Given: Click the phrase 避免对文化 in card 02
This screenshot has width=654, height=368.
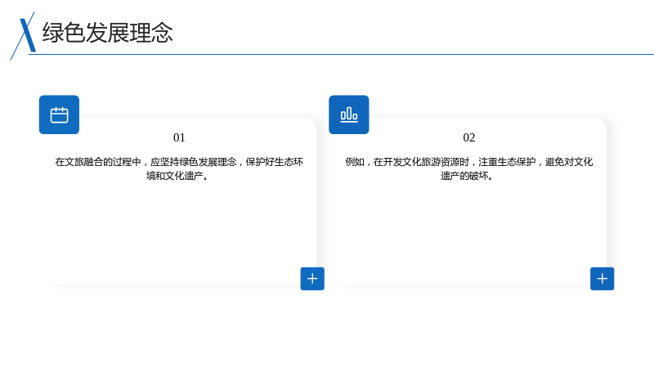Looking at the screenshot, I should (569, 162).
